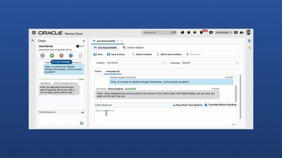Click the speech bubble icon right of Unrestricted
This screenshot has width=282, height=158.
tap(236, 32)
